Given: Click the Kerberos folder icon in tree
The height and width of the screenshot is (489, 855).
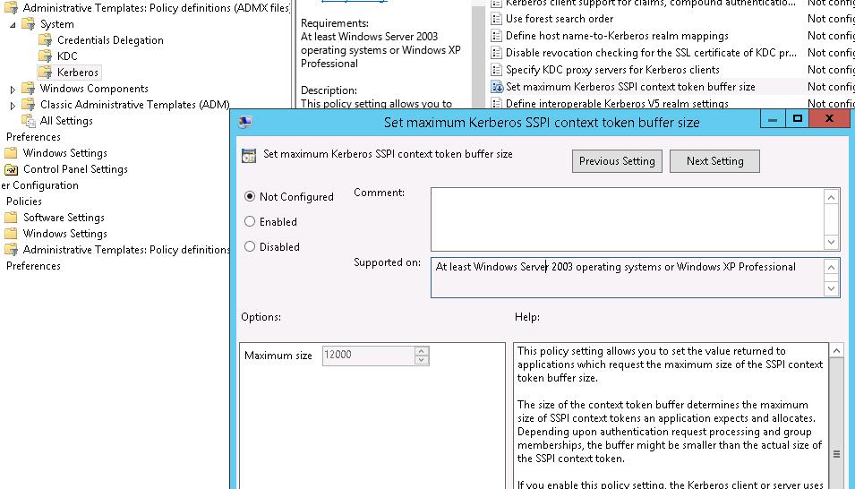Looking at the screenshot, I should click(x=46, y=73).
